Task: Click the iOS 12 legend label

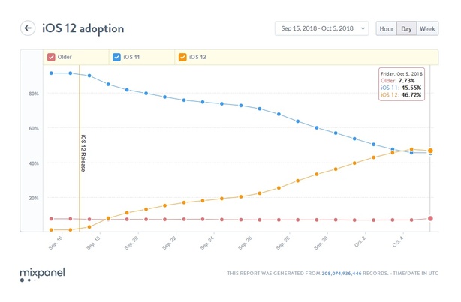Action: [x=198, y=57]
